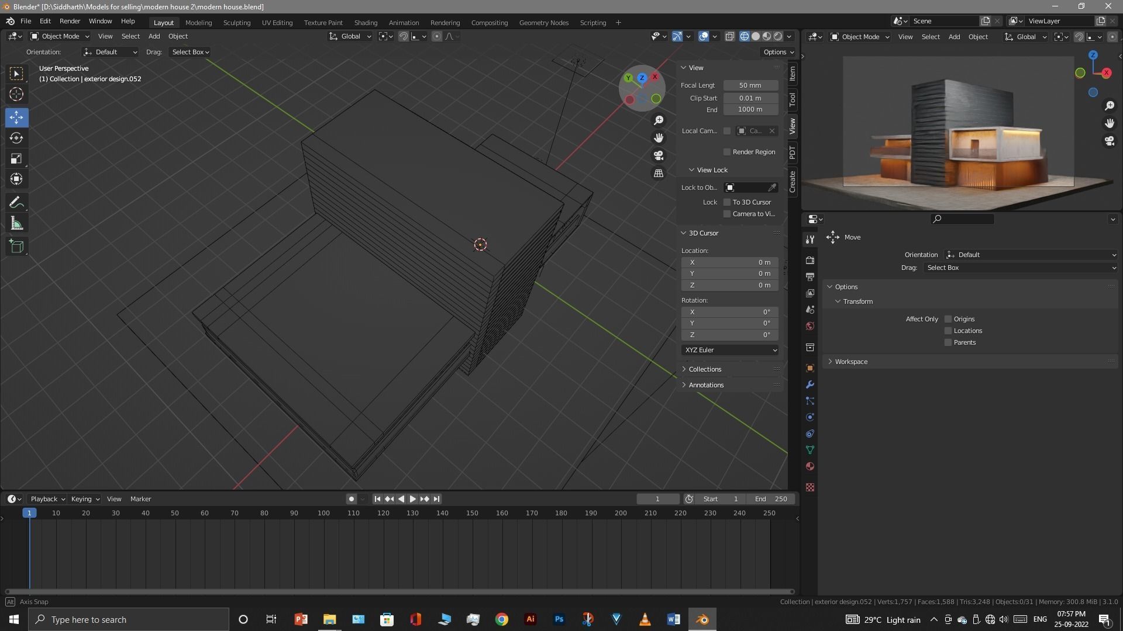Screen dimensions: 1123x631
Task: Open the Modifier properties wrench tab
Action: click(x=810, y=385)
